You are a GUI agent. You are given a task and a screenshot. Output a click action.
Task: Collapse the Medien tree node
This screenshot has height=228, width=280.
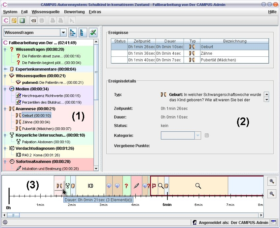5,89
